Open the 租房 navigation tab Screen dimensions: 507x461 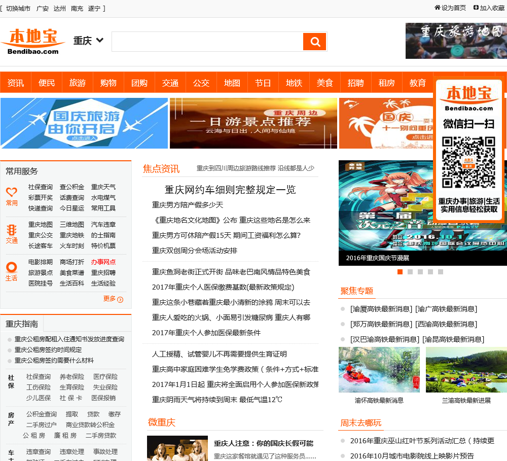point(387,83)
